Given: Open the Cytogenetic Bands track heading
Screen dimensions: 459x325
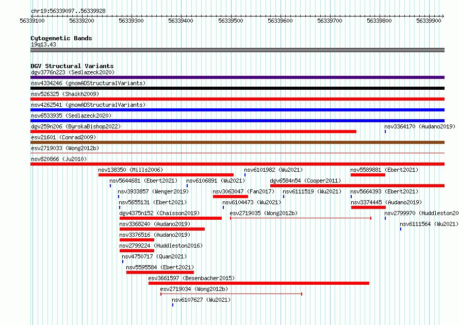Looking at the screenshot, I should coord(61,38).
